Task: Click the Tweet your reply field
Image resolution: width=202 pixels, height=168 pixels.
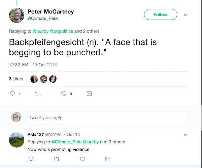Action: tap(107, 118)
